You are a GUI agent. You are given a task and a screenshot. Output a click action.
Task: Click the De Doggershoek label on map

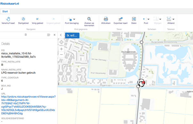click(x=128, y=52)
